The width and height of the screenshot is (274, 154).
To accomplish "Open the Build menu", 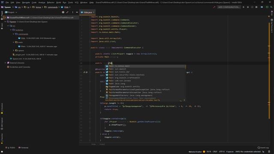I will (59, 3).
